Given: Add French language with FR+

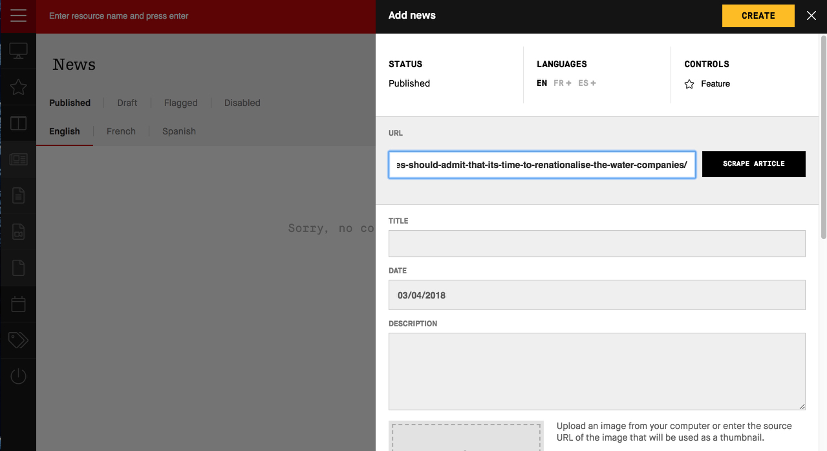Looking at the screenshot, I should click(563, 83).
